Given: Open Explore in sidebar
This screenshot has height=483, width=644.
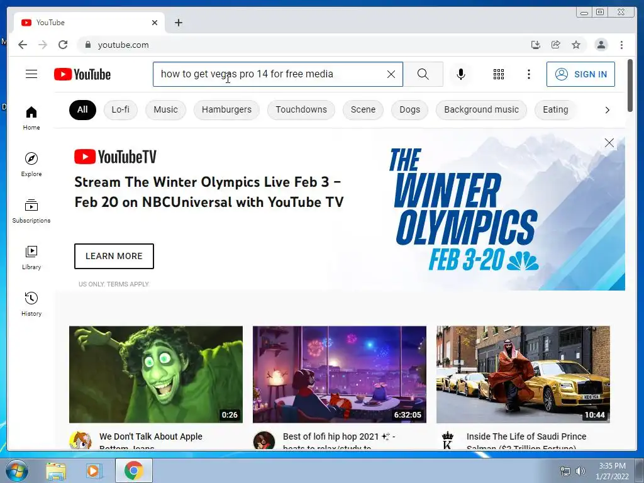Looking at the screenshot, I should [31, 164].
